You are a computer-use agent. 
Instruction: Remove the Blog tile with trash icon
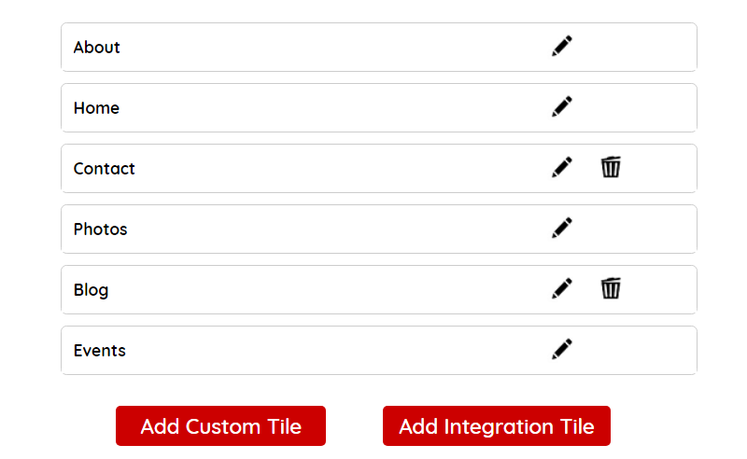pyautogui.click(x=611, y=288)
